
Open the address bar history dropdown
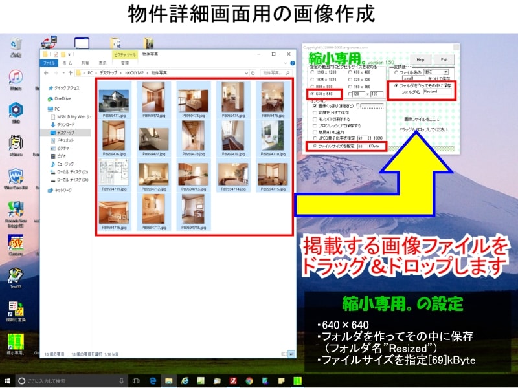tap(246, 73)
